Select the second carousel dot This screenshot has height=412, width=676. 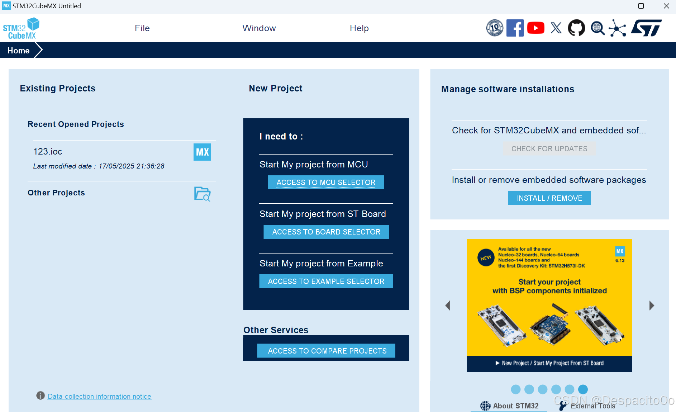click(x=529, y=389)
